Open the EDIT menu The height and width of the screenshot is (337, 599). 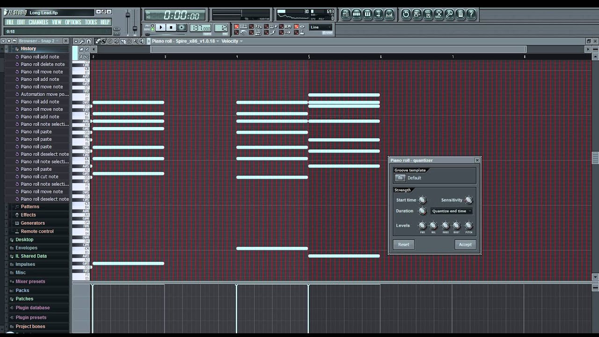pos(21,22)
